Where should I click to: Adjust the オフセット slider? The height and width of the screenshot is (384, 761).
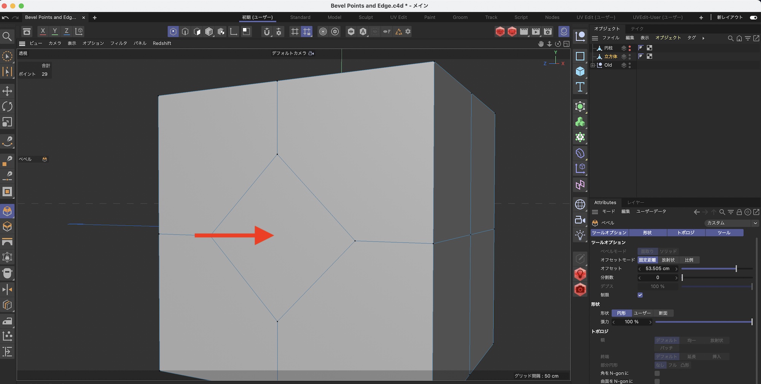736,269
